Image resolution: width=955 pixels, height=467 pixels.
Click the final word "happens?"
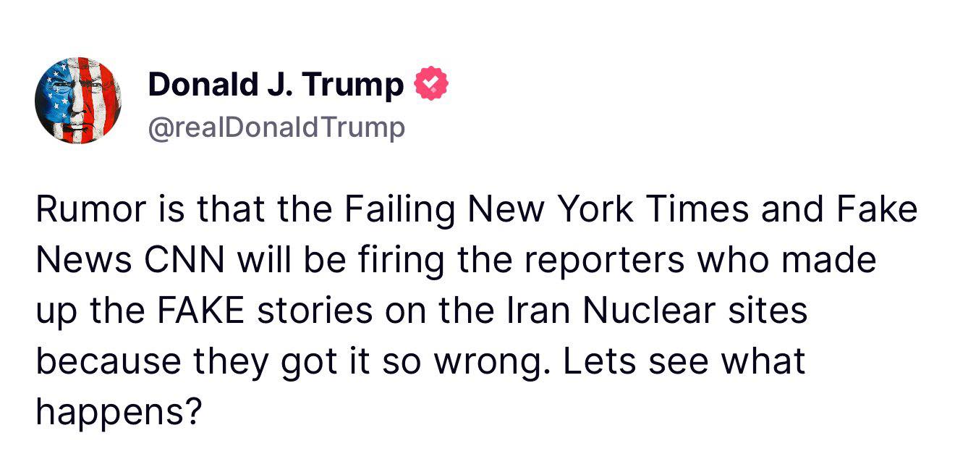[118, 413]
